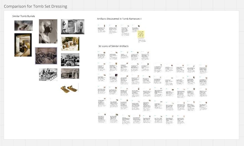Click the black-and-white cluttered furniture photo
The width and height of the screenshot is (244, 146).
click(x=70, y=60)
